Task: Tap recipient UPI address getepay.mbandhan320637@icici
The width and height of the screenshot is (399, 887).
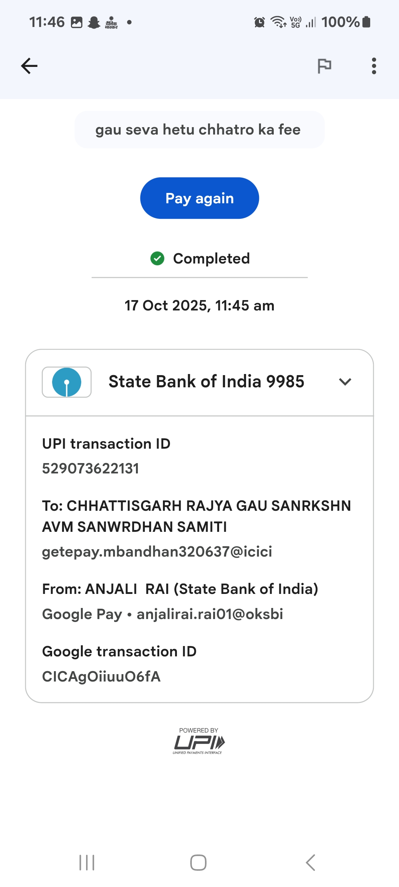Action: coord(157,552)
